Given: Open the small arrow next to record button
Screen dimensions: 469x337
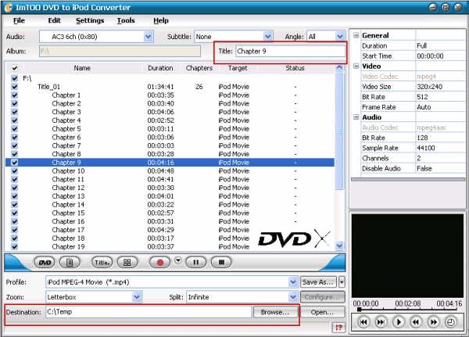Looking at the screenshot, I should [x=178, y=260].
